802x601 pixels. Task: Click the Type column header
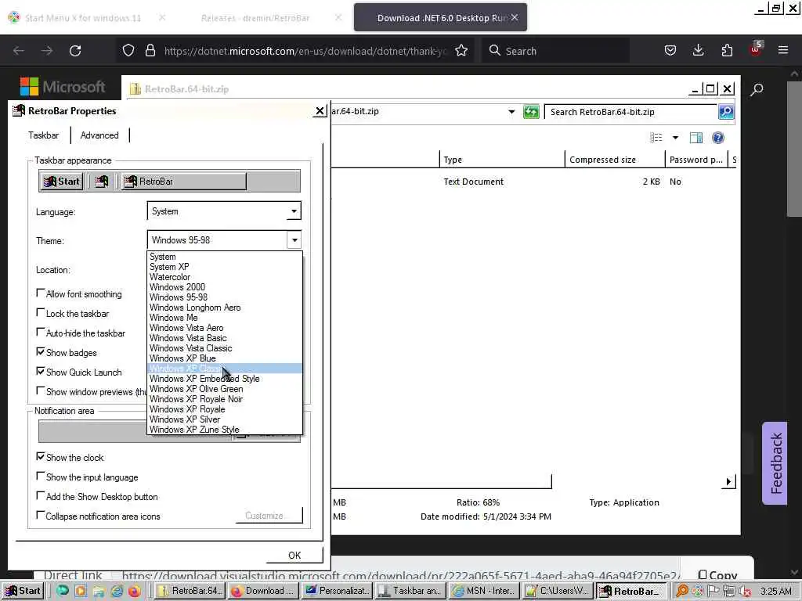[x=502, y=160]
